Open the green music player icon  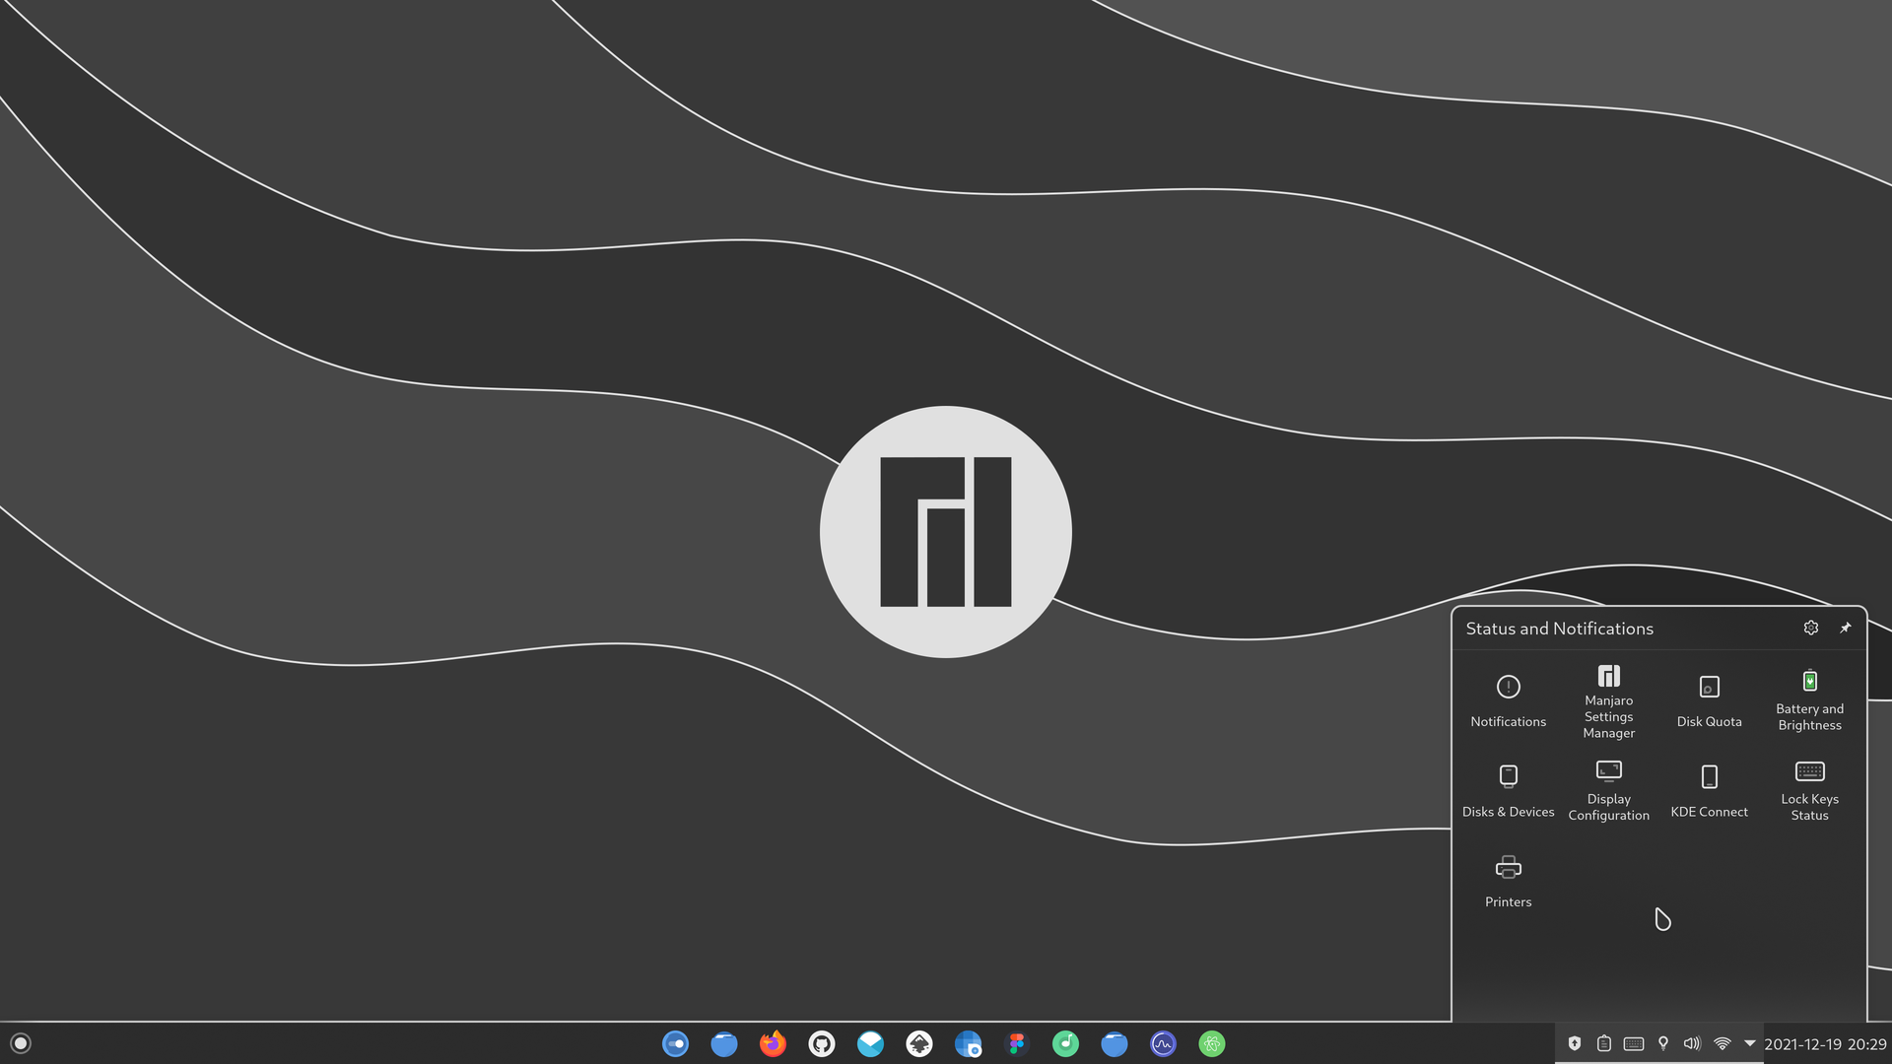(x=1065, y=1043)
